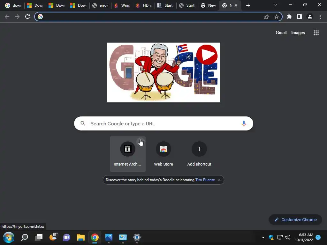This screenshot has height=245, width=327.
Task: Click the Customize Chrome button
Action: click(295, 219)
